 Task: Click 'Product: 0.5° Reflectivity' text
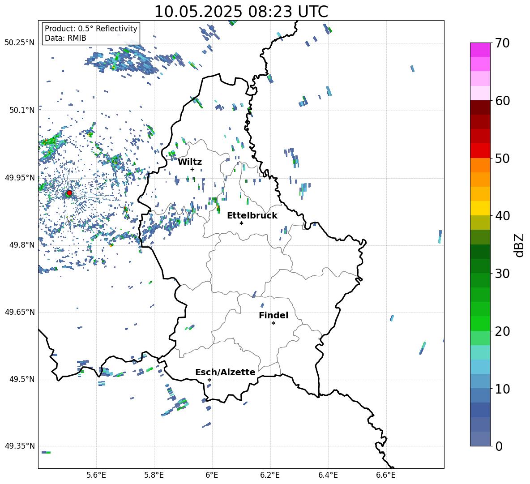(x=91, y=29)
